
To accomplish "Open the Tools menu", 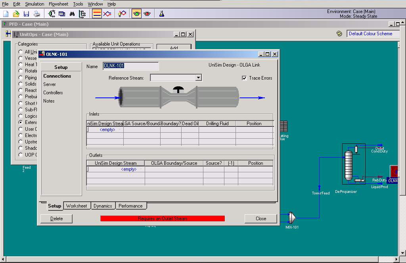I will pyautogui.click(x=78, y=4).
